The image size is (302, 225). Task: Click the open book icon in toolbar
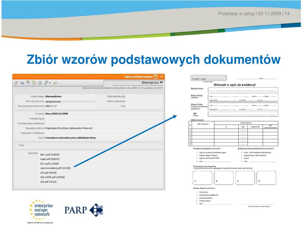click(x=22, y=83)
